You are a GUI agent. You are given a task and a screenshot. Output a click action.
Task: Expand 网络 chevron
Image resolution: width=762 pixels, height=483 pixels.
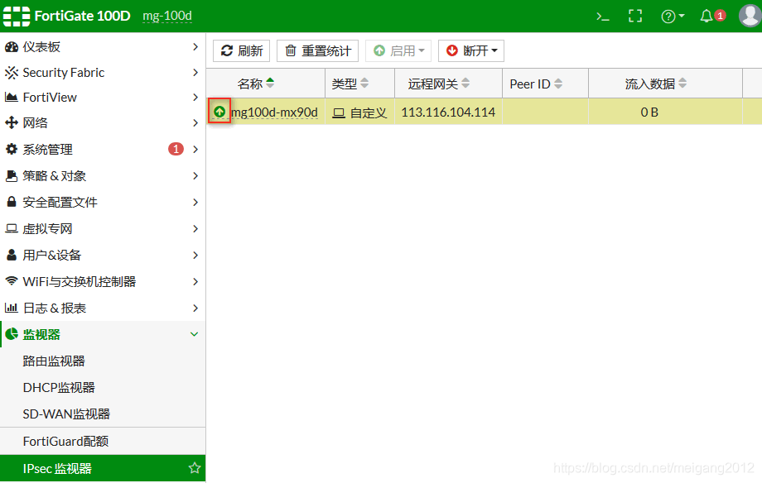point(195,122)
